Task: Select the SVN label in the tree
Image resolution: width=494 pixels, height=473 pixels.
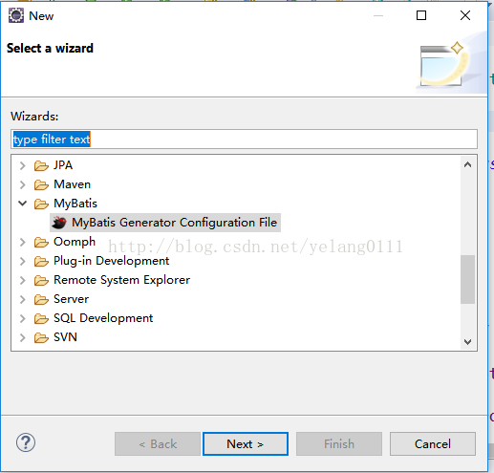Action: pyautogui.click(x=65, y=337)
